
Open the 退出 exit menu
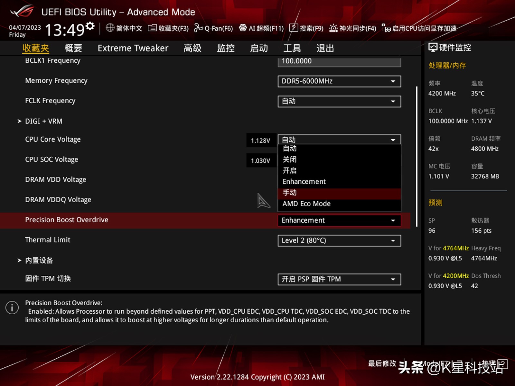(x=324, y=48)
